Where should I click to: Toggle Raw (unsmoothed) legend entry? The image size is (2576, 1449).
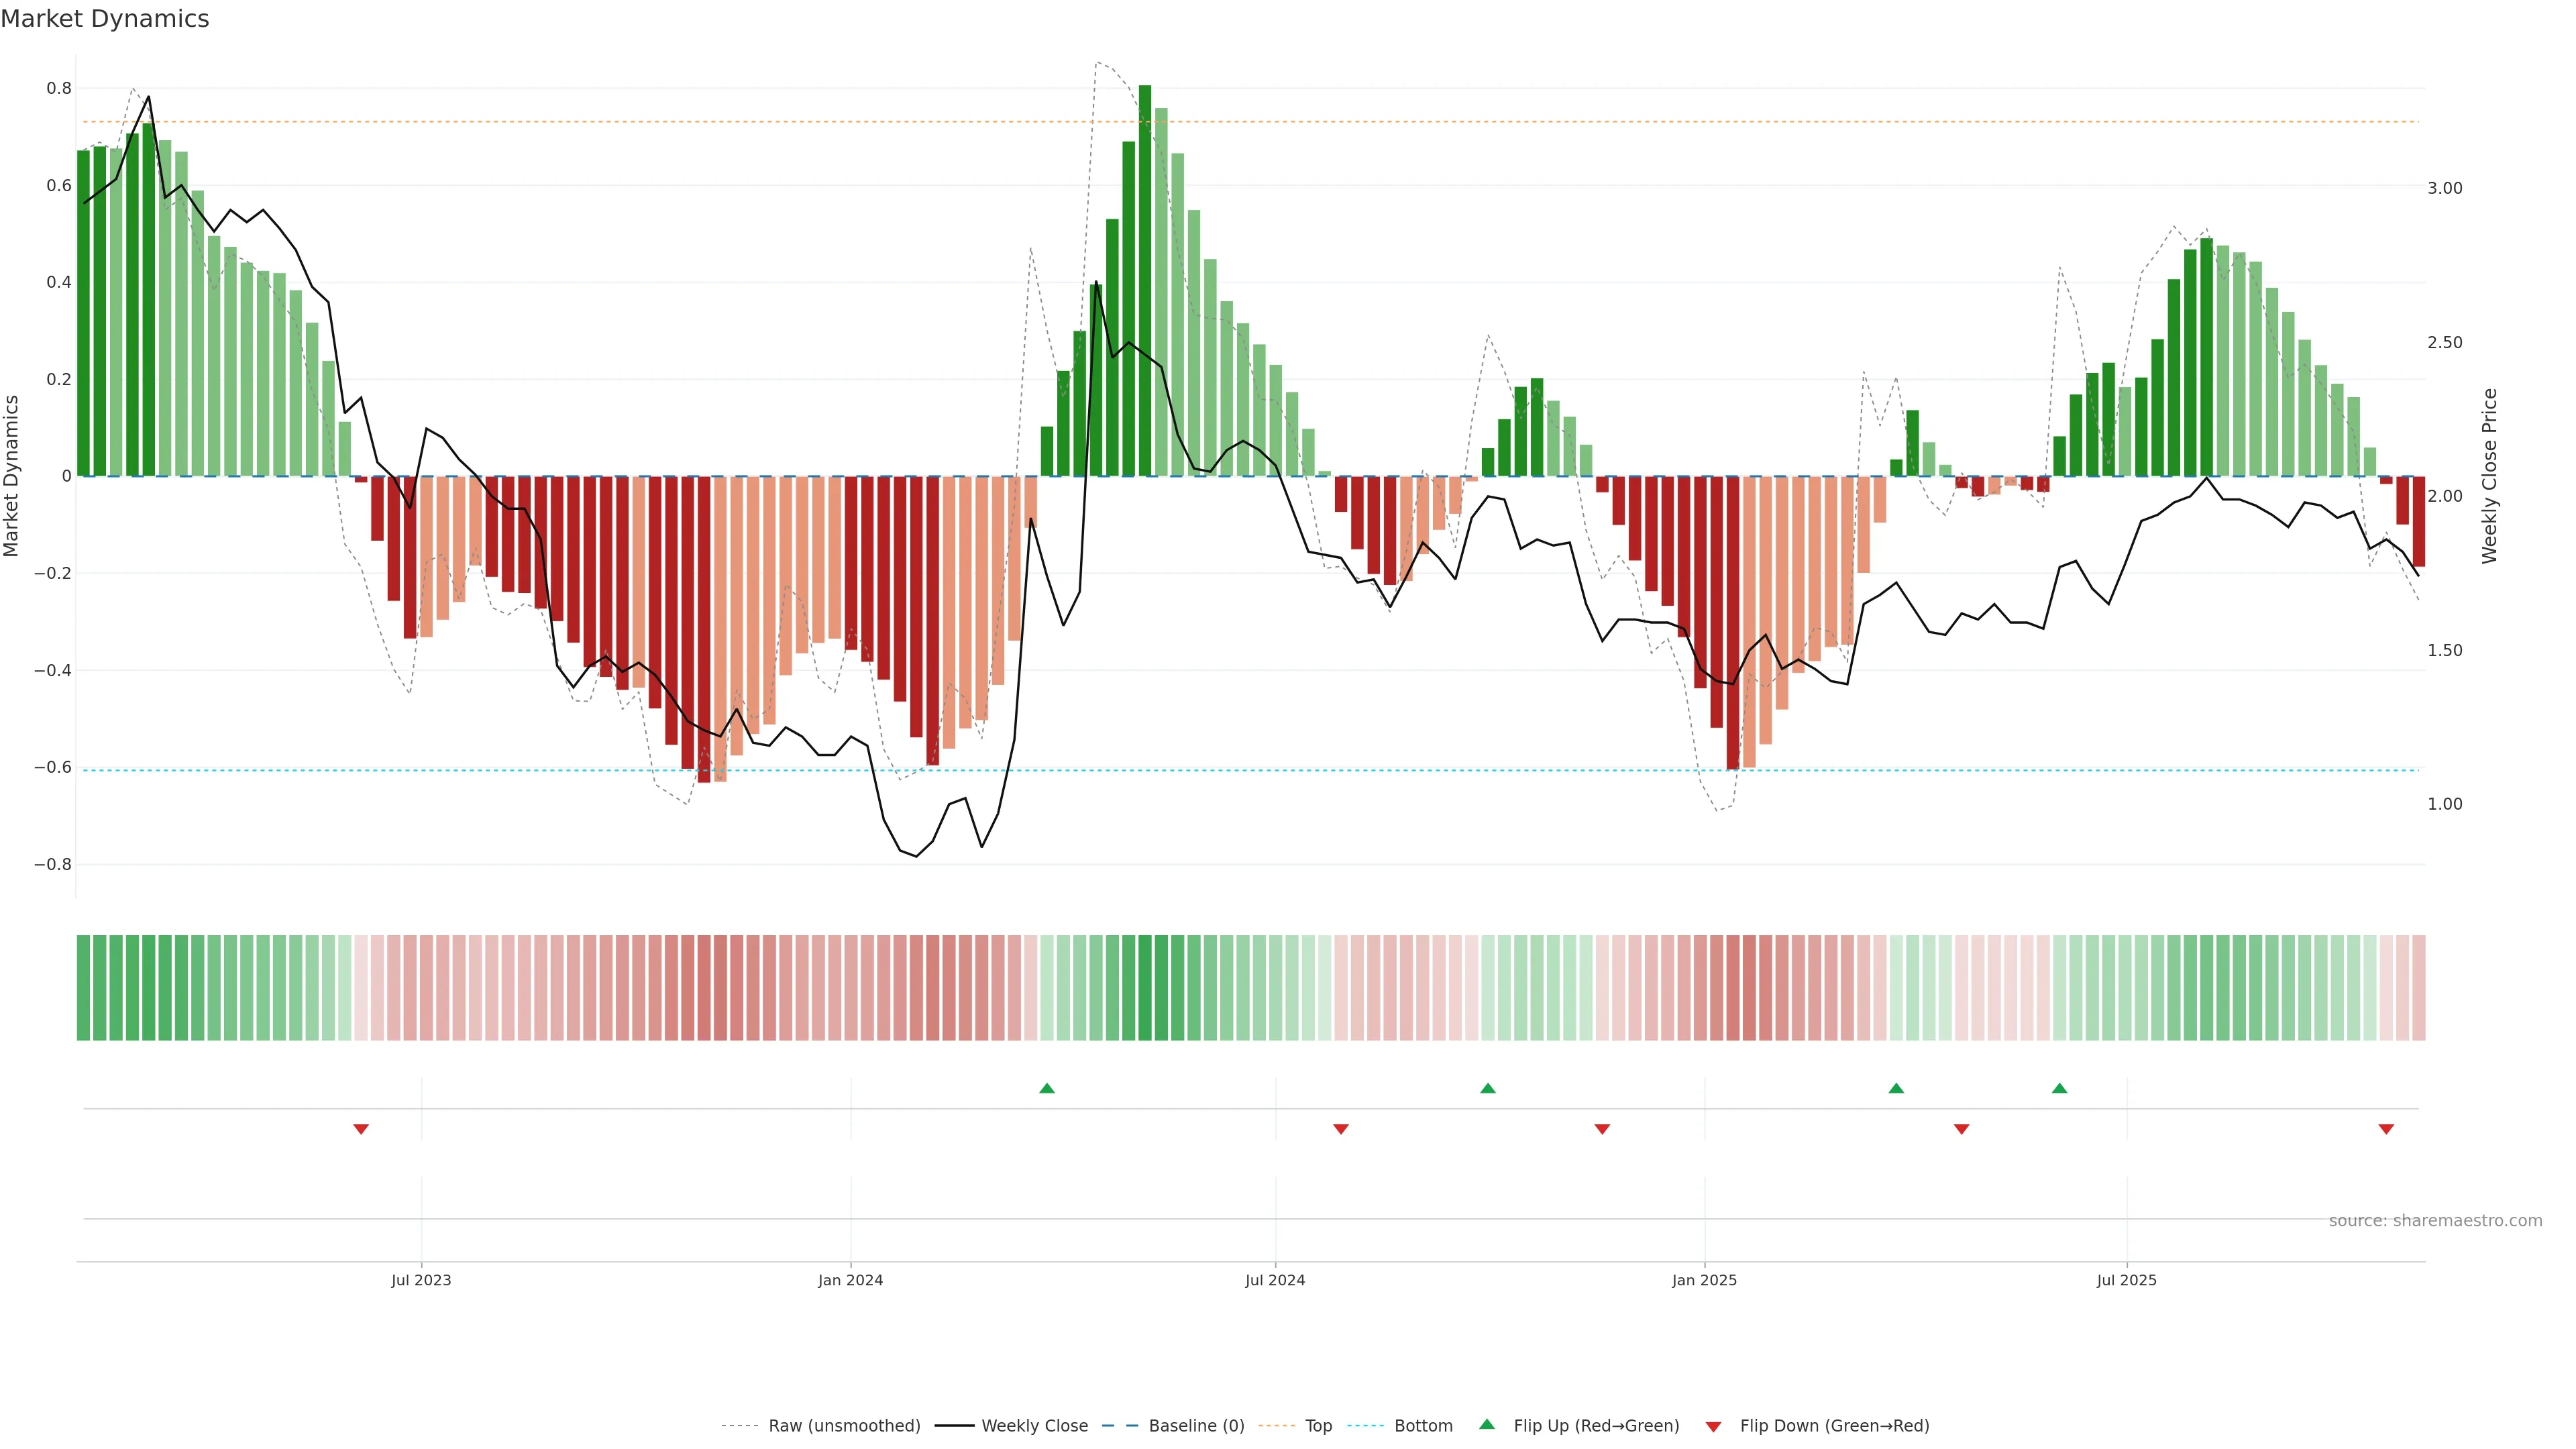844,1426
